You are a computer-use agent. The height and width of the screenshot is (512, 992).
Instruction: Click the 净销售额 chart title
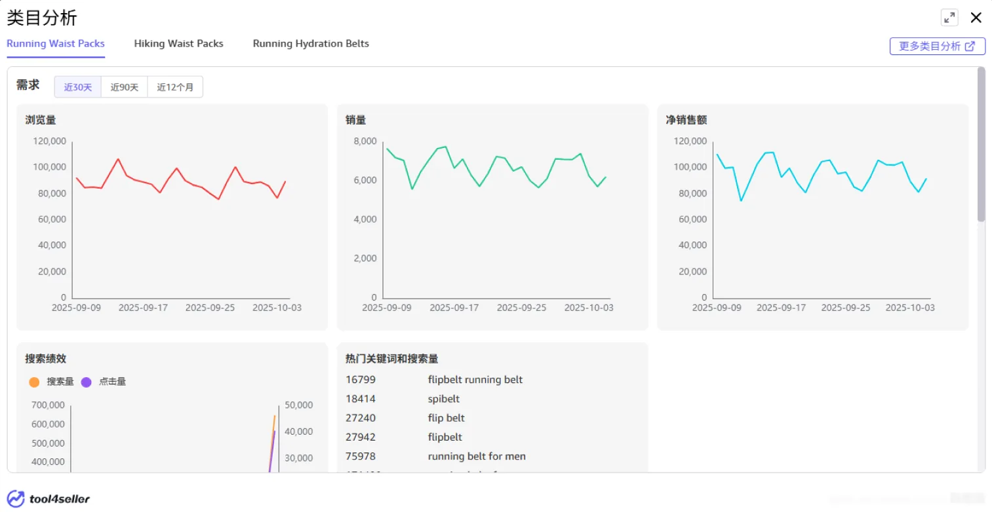click(686, 120)
